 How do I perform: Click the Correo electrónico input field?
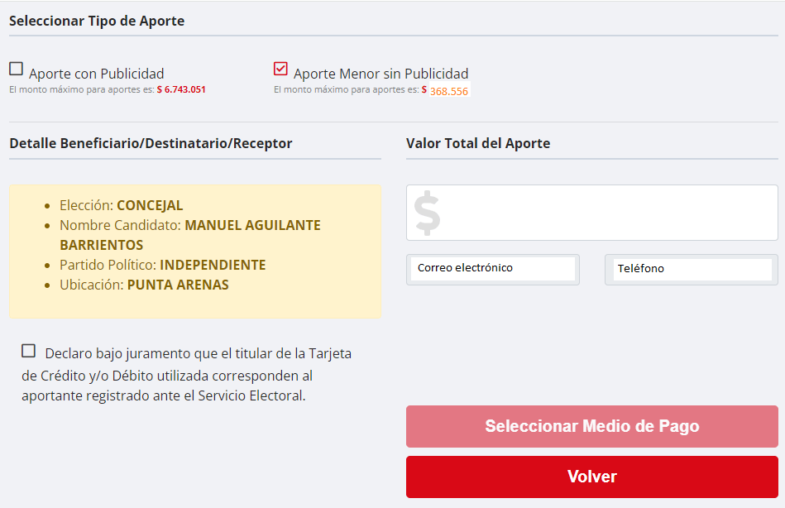pos(493,269)
